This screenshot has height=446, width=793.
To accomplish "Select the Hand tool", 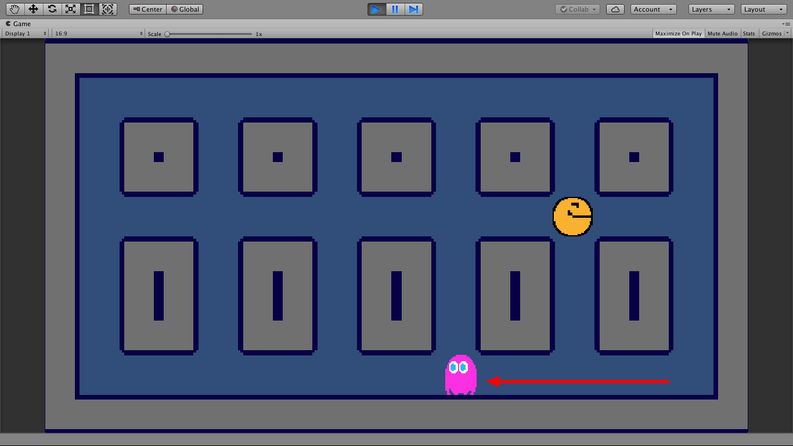I will (15, 9).
